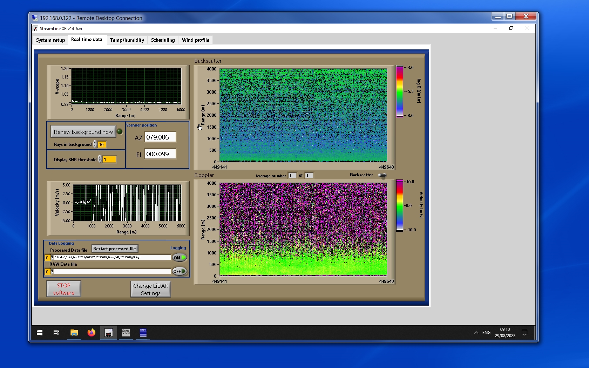Flip the Backscatter toggle switch
Screen dimensions: 589x368
[x=382, y=175]
